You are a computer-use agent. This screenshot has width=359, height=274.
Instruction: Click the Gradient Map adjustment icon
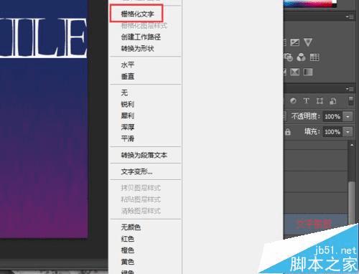pyautogui.click(x=308, y=72)
